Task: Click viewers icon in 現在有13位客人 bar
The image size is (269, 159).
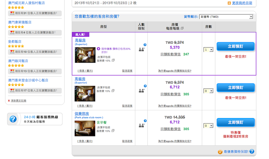Action: point(12,71)
